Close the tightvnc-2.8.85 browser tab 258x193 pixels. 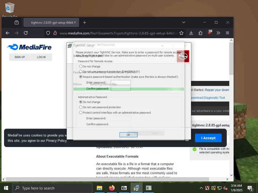pos(75,22)
